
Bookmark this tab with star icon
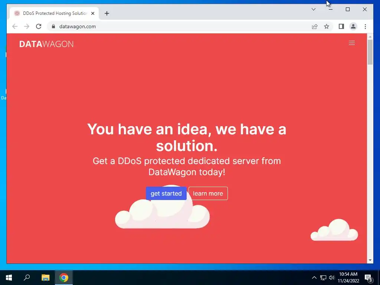(x=327, y=26)
